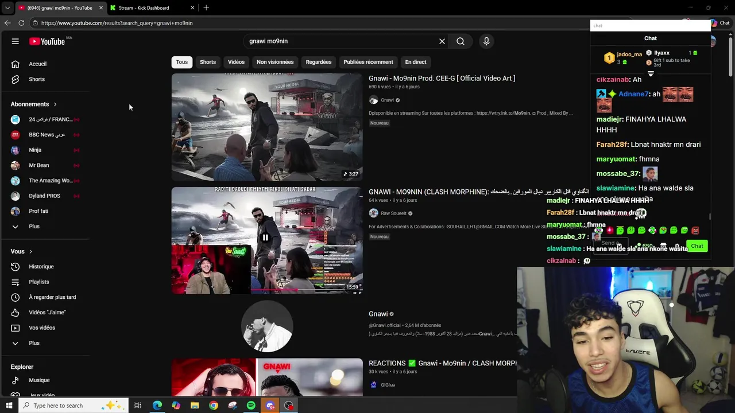This screenshot has width=735, height=413.
Task: Start voice search with the microphone icon
Action: pos(486,41)
